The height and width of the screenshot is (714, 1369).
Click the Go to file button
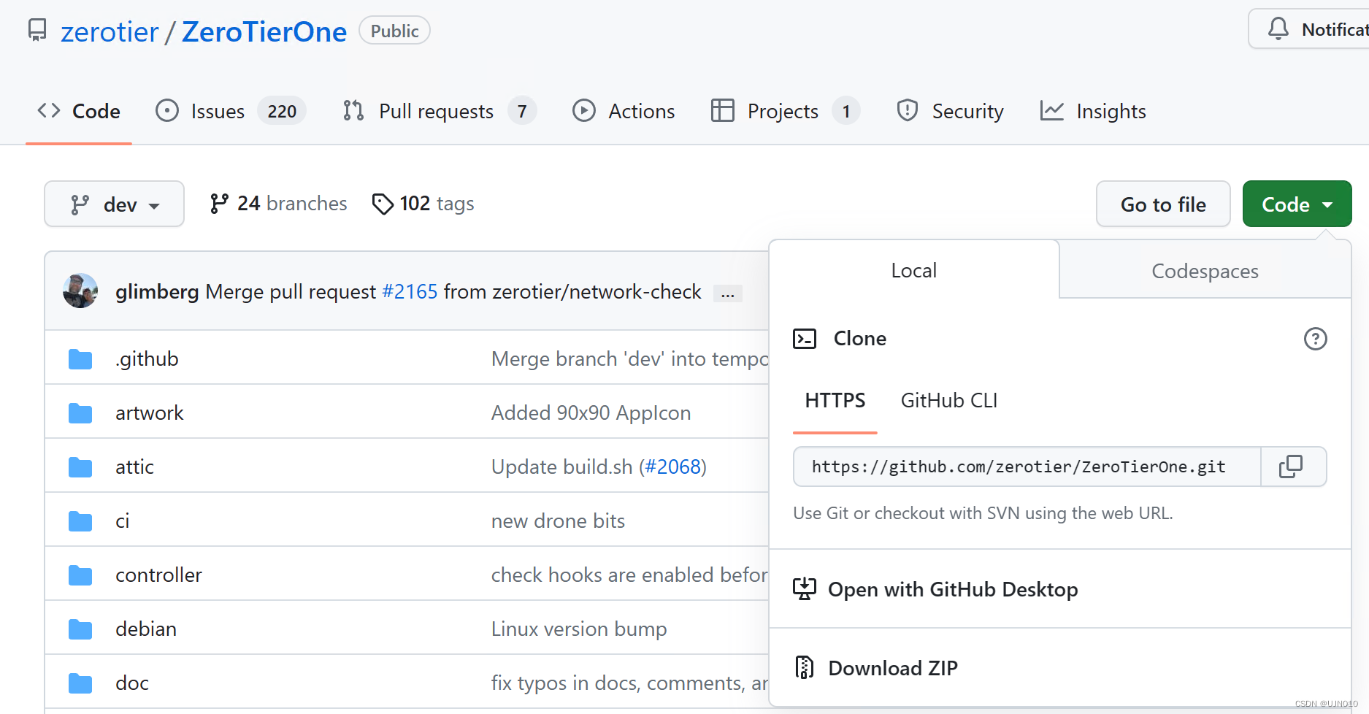click(x=1163, y=204)
